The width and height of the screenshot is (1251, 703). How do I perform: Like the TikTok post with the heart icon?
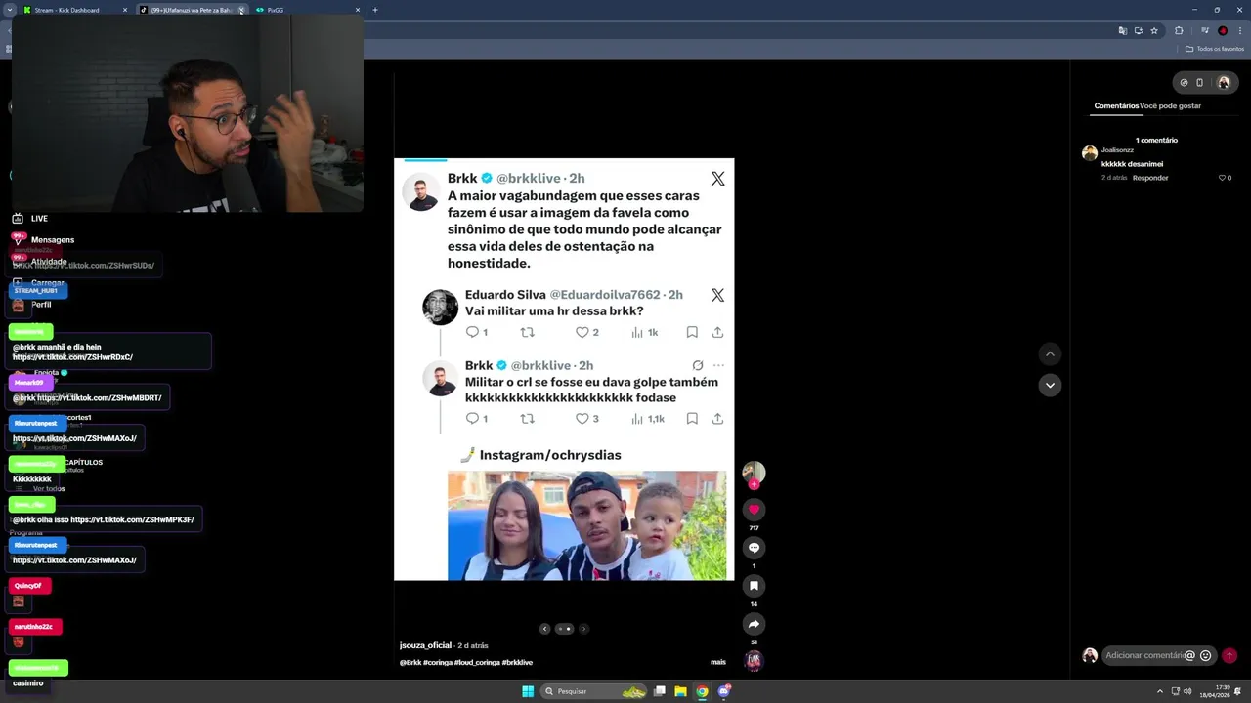pyautogui.click(x=754, y=510)
